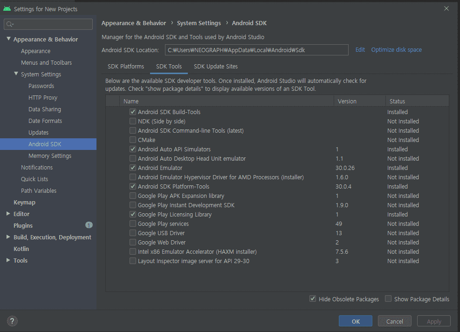
Task: Check Google Play APK Expansion library
Action: point(133,196)
